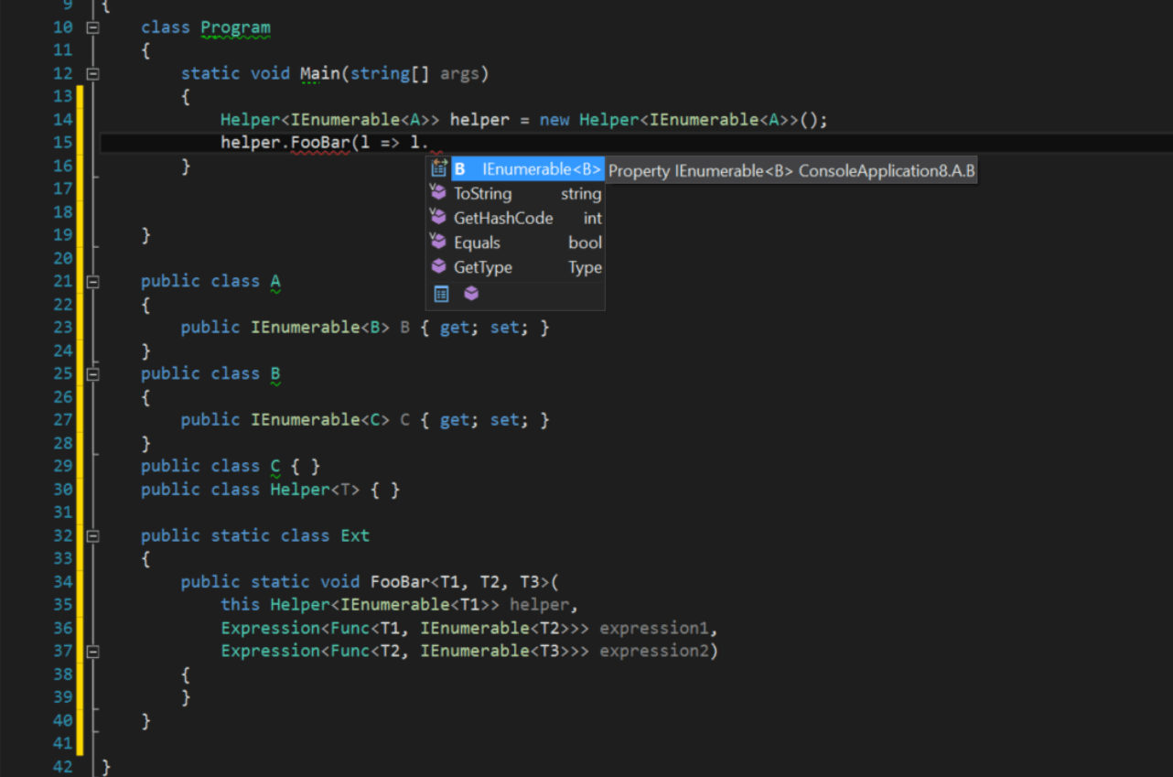Click the purple method icon next to ToString
Screen dimensions: 1173x777
click(438, 193)
